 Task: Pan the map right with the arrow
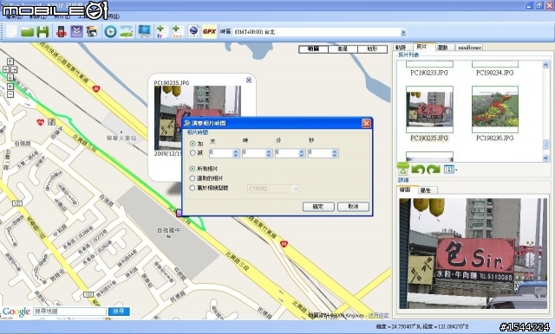point(14,69)
